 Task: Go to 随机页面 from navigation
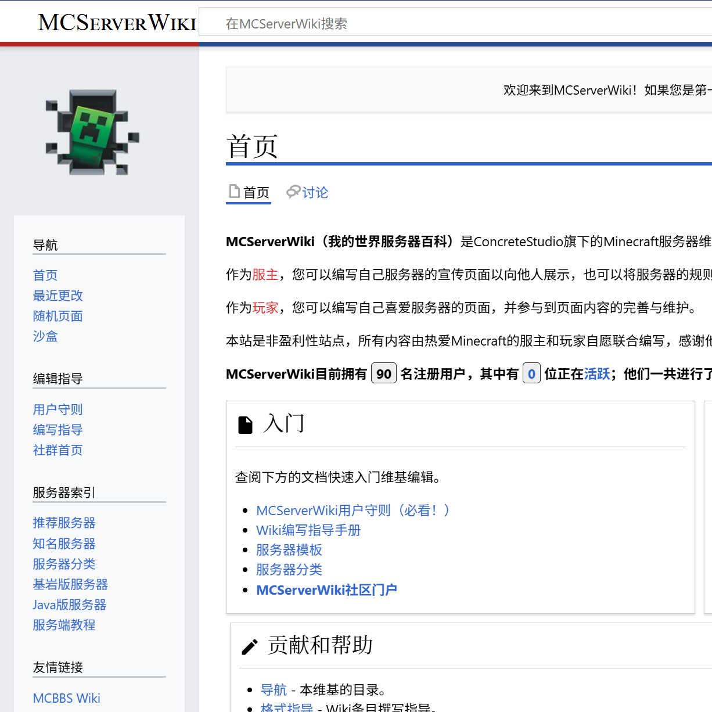click(x=57, y=316)
